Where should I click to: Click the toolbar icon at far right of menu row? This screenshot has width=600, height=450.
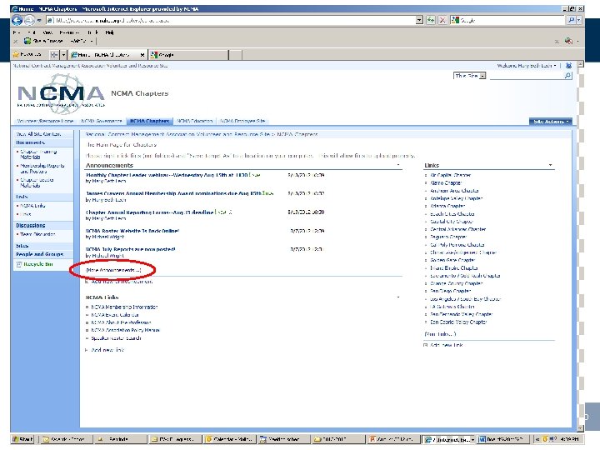point(569,41)
